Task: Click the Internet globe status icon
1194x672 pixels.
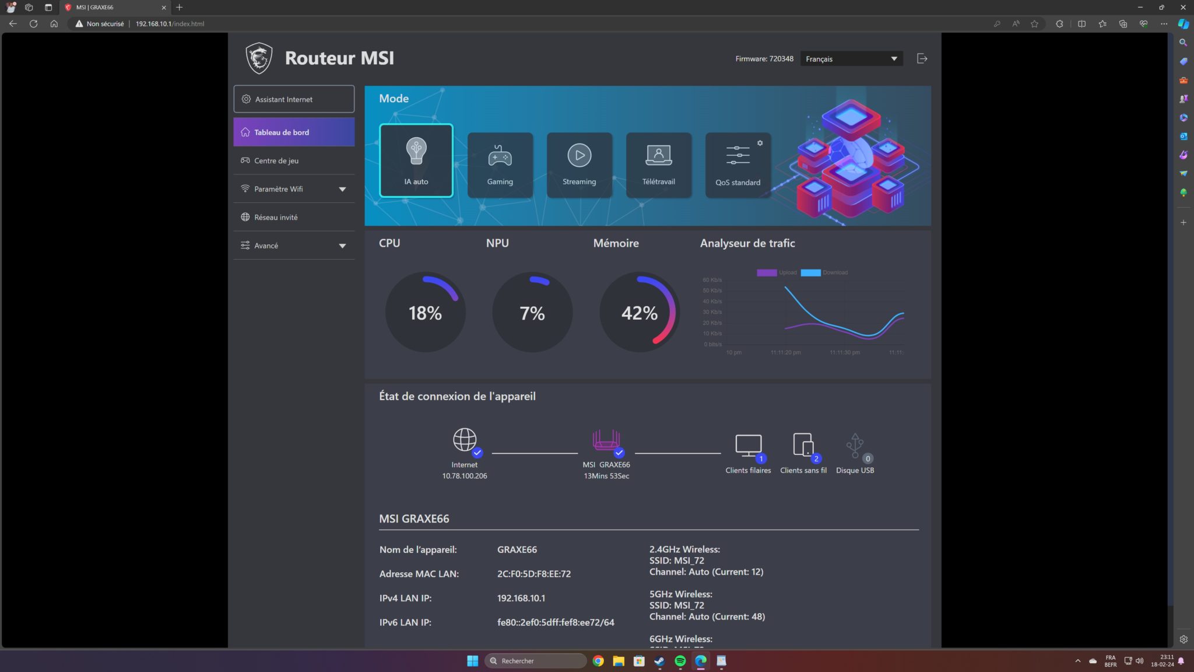Action: tap(465, 439)
